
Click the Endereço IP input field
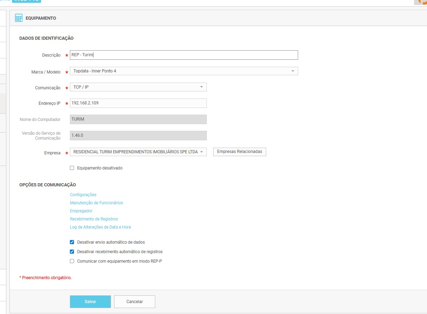tap(138, 103)
